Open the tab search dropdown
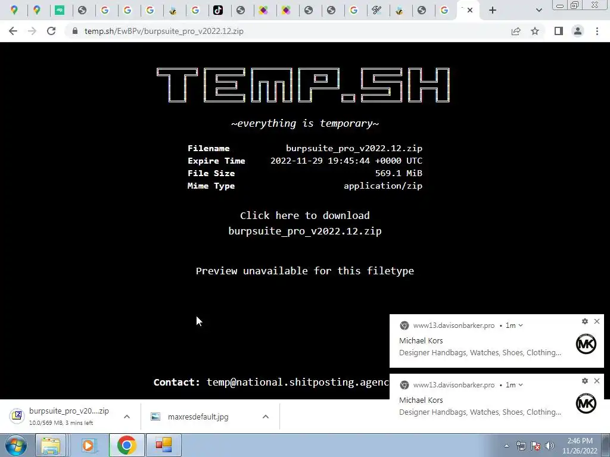 pos(539,10)
